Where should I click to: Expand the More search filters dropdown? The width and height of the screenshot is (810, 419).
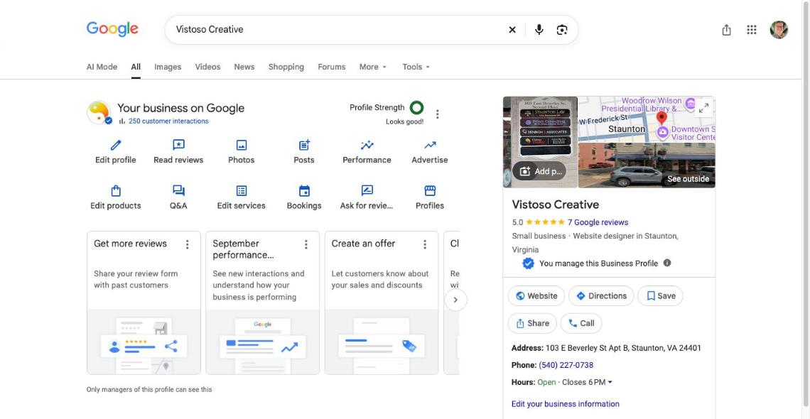372,67
